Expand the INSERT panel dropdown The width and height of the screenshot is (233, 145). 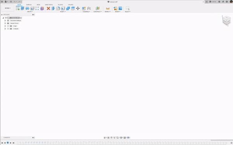point(118,12)
